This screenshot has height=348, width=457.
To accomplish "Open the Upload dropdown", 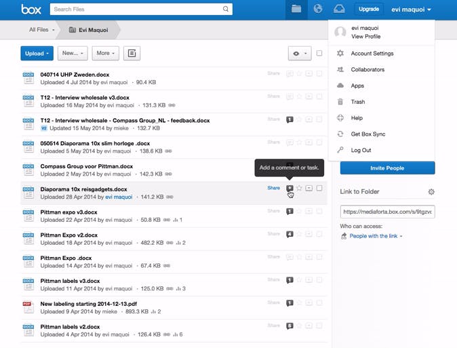I will 37,54.
